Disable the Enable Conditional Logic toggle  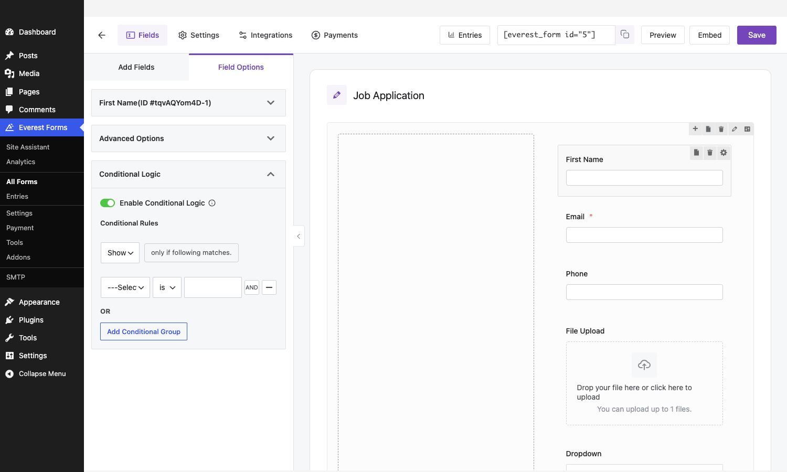coord(108,203)
